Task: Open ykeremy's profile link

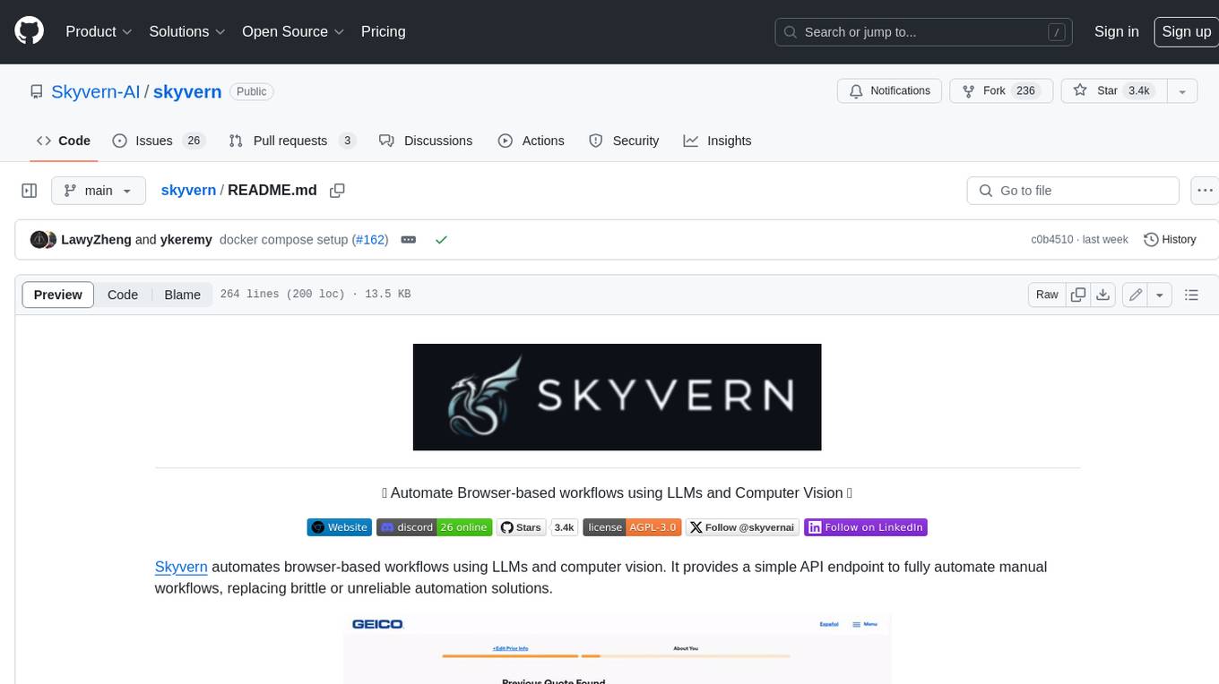Action: pos(186,240)
